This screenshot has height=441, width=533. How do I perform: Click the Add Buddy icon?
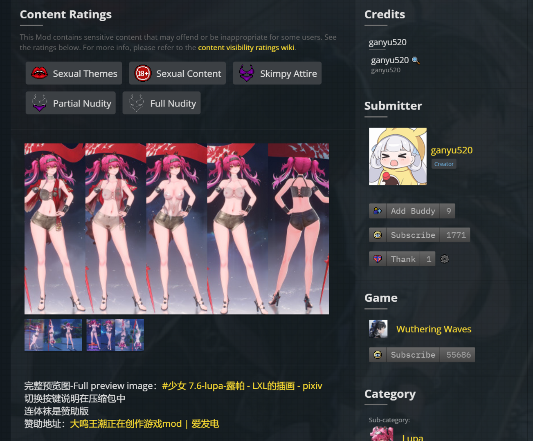(x=378, y=211)
